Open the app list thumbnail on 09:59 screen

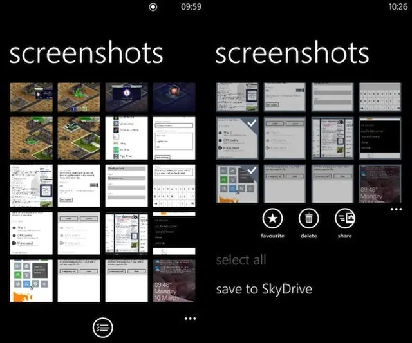[126, 138]
